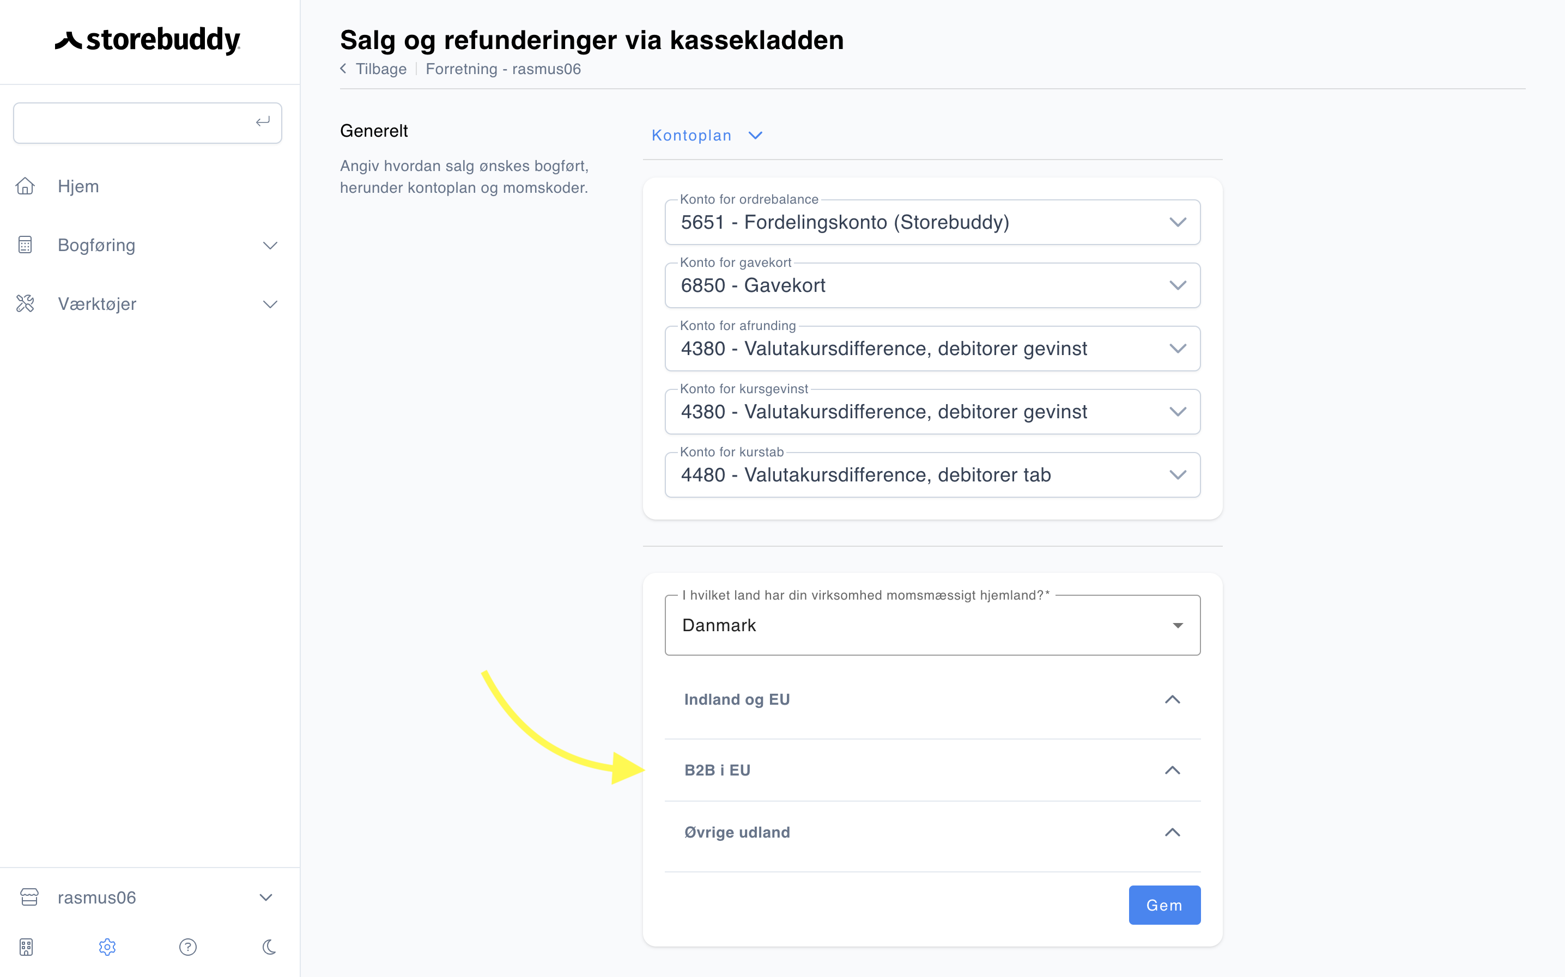The image size is (1565, 977).
Task: Open the Konto for gavekort dropdown
Action: pyautogui.click(x=932, y=285)
